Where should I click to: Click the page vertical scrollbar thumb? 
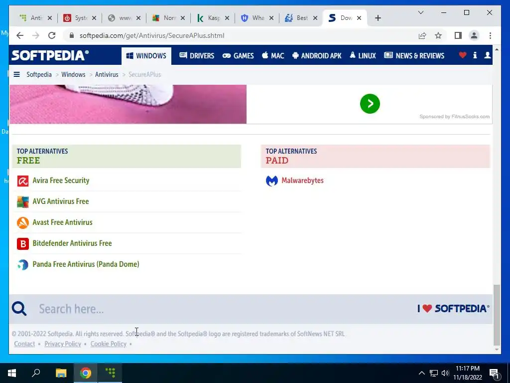497,315
